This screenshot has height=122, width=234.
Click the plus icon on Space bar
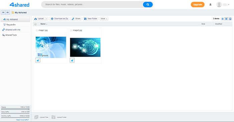click(x=29, y=109)
